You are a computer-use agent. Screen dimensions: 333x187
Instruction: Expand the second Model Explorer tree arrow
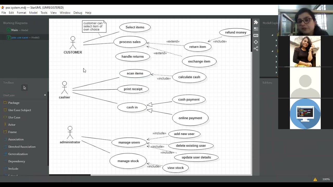[x=276, y=40]
